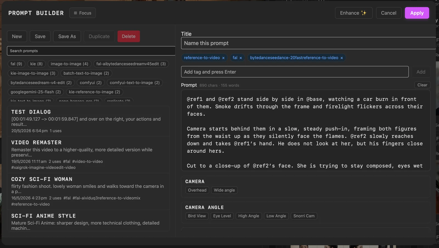Clear the prompt text
Screen dimensions: 439x248
coord(422,85)
